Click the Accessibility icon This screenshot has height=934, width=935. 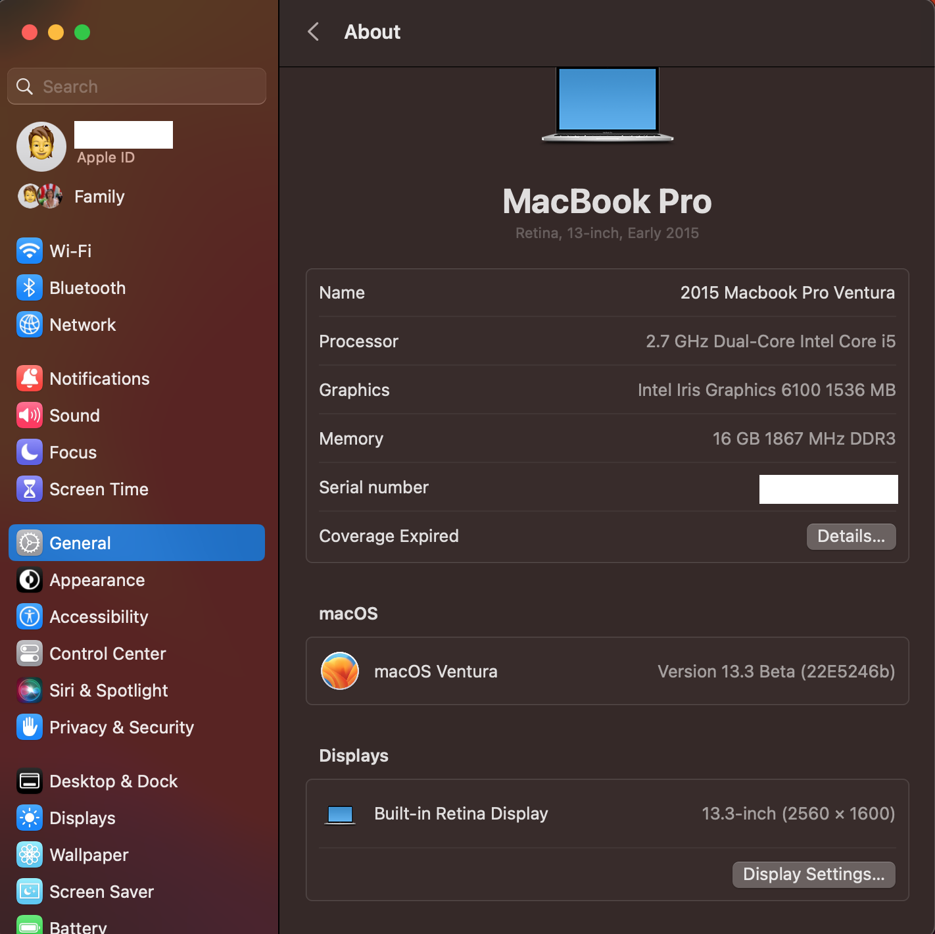pyautogui.click(x=30, y=617)
